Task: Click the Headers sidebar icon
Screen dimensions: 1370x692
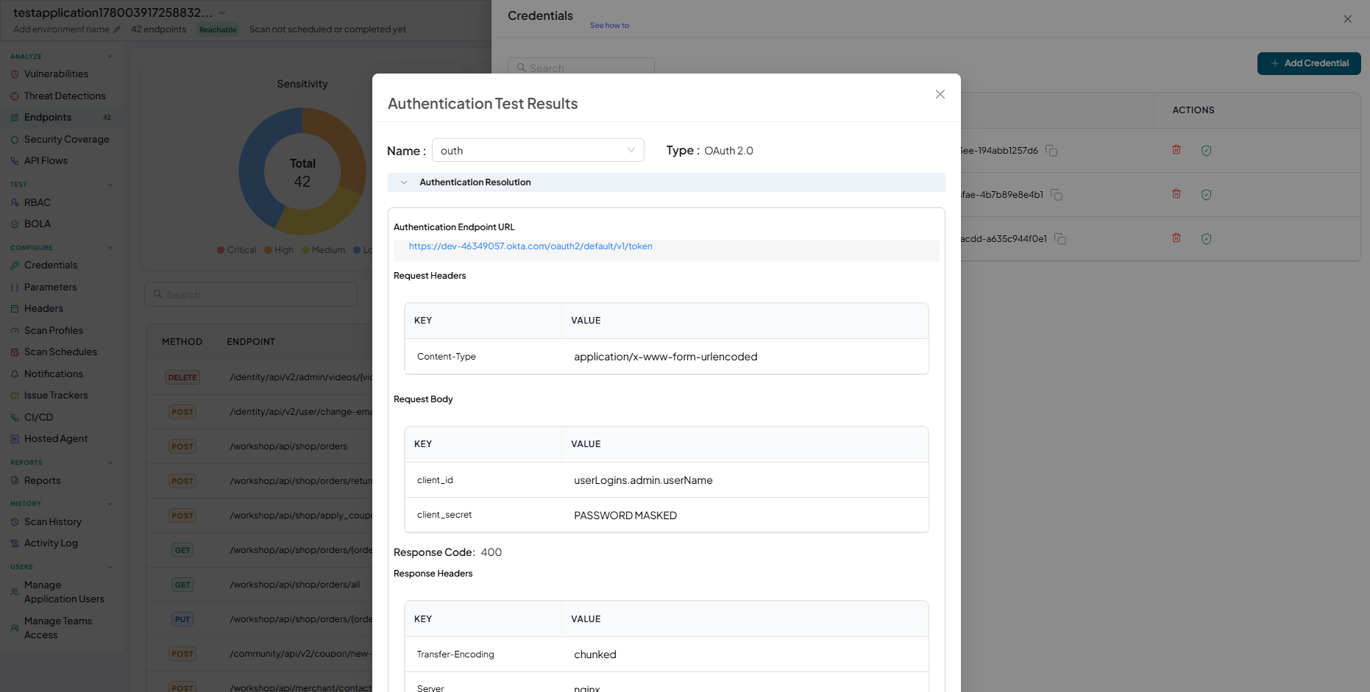Action: point(15,309)
